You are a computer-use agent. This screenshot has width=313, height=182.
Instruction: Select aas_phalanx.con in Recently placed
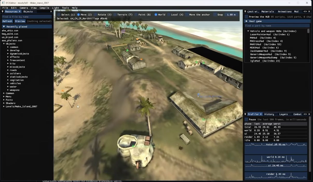pos(12,40)
